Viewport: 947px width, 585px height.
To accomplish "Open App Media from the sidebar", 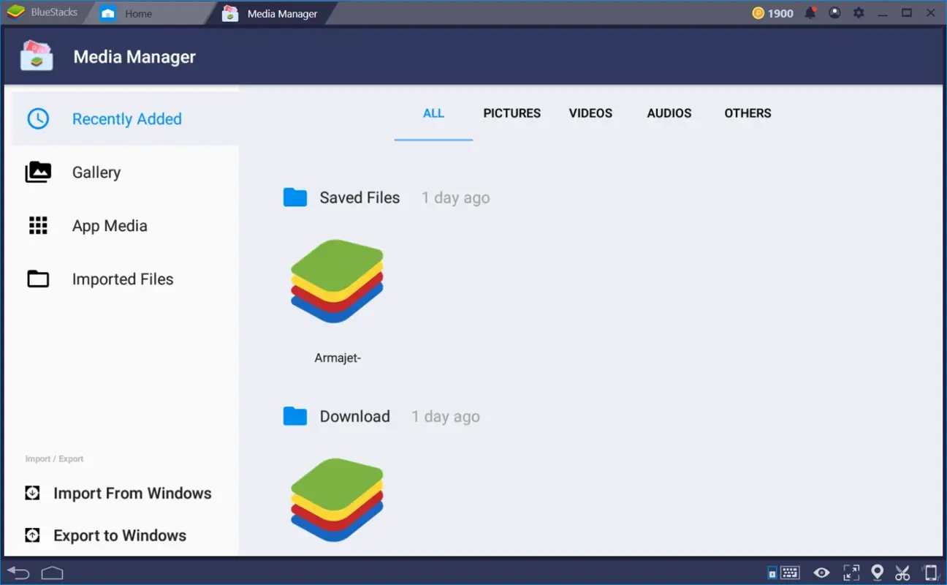I will pos(110,225).
